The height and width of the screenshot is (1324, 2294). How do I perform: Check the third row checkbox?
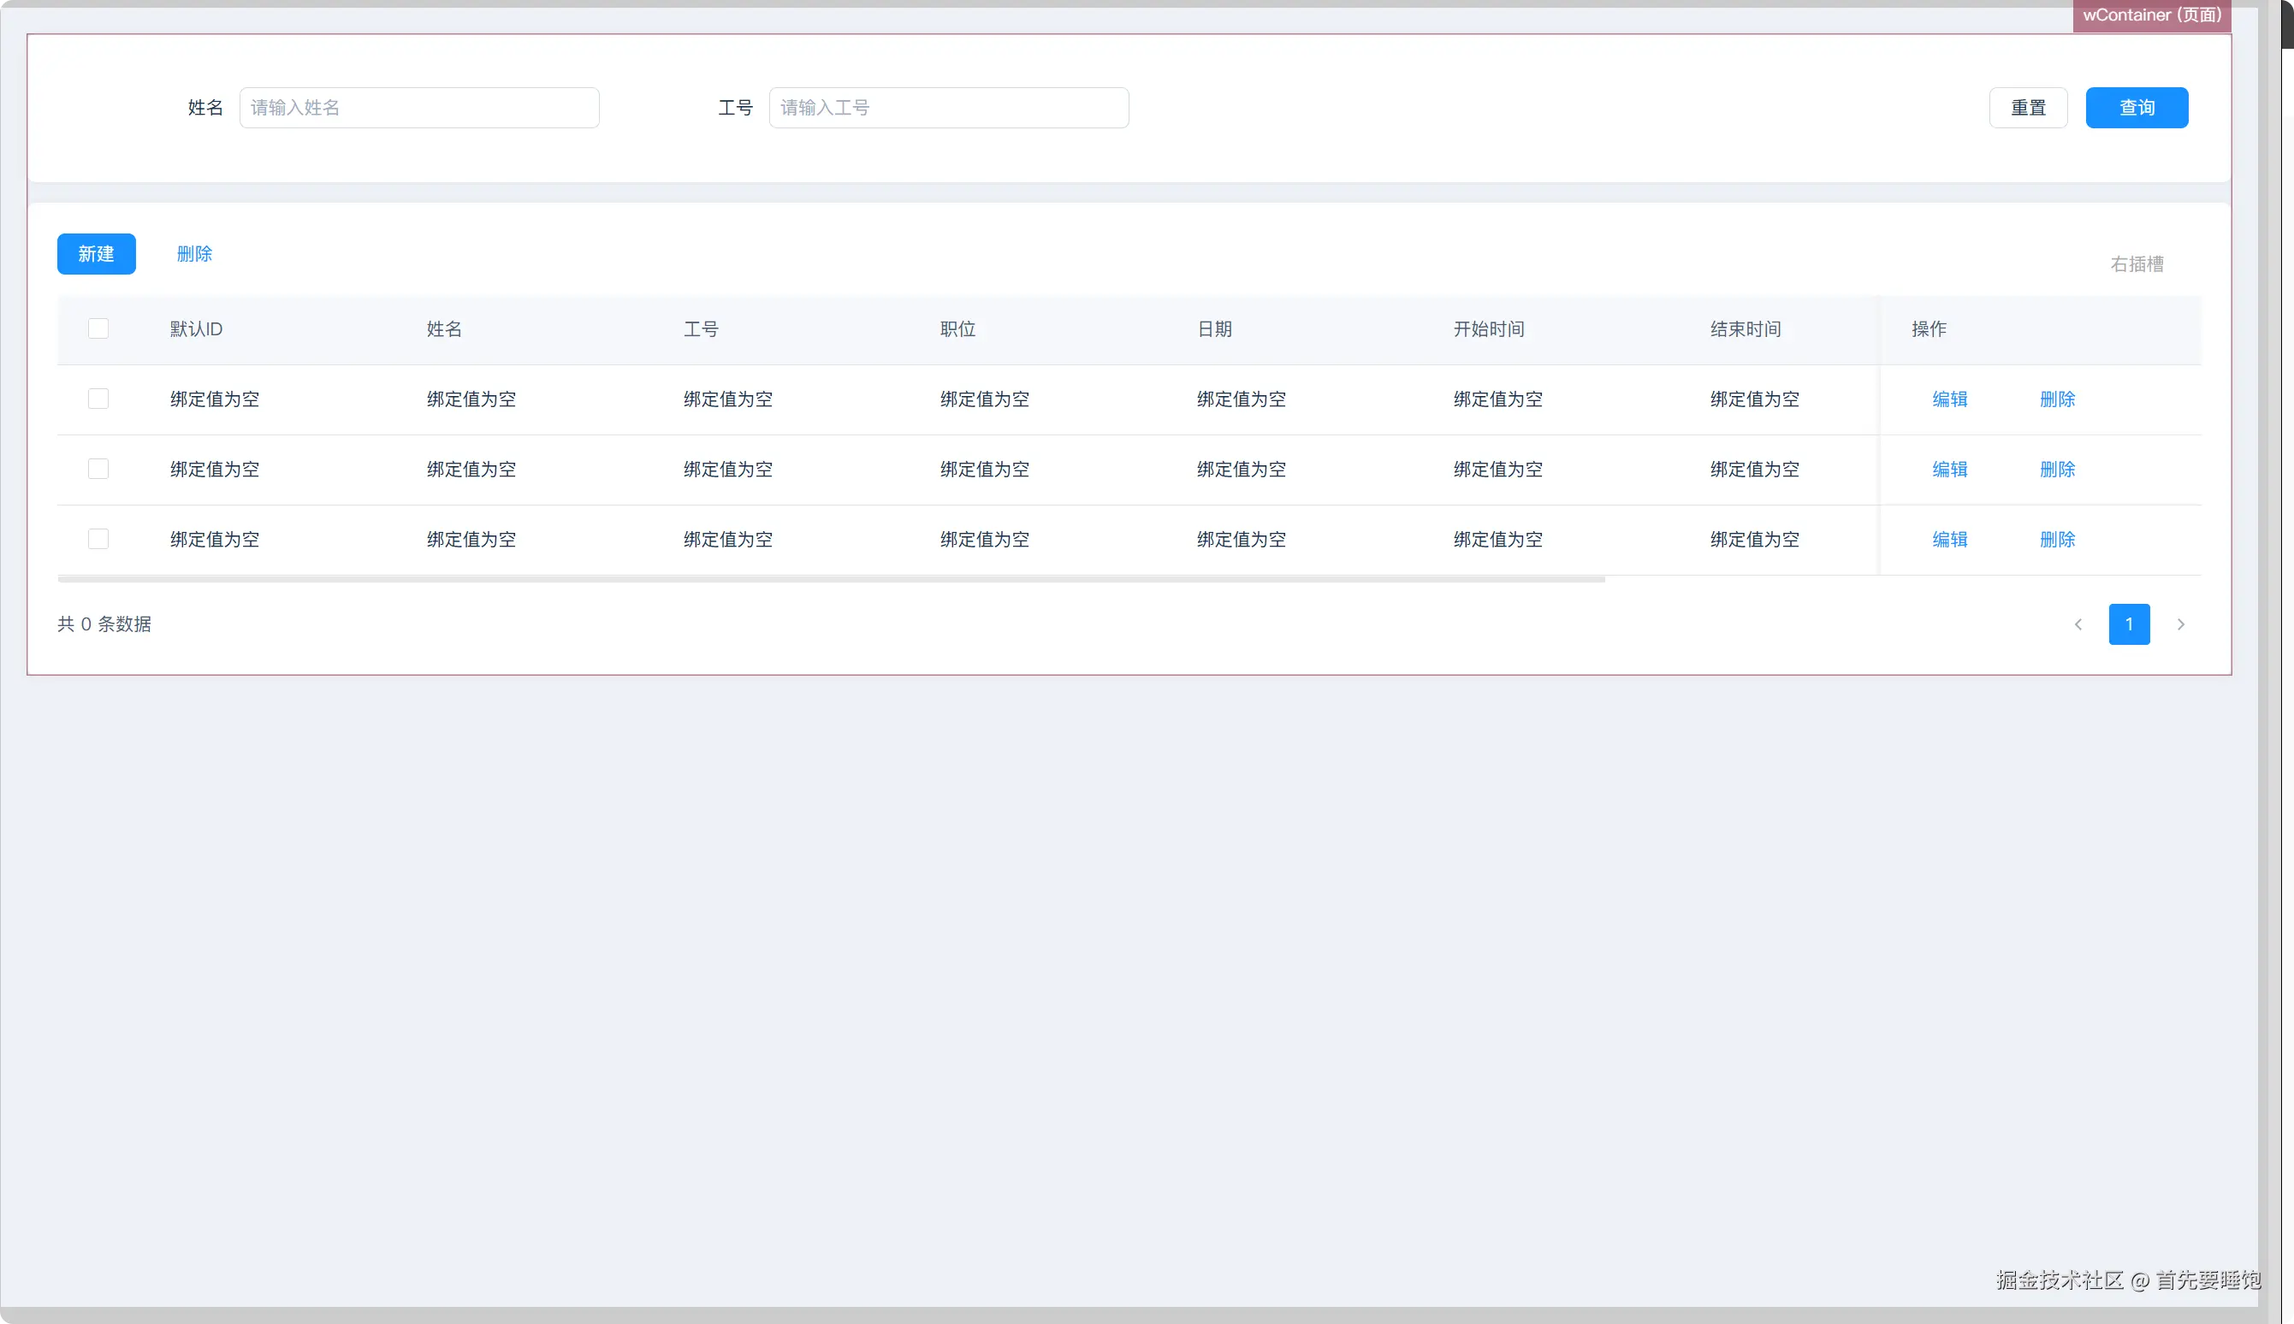[98, 538]
